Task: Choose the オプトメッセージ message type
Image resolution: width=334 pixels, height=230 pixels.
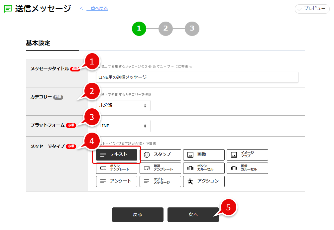Action: 160,181
